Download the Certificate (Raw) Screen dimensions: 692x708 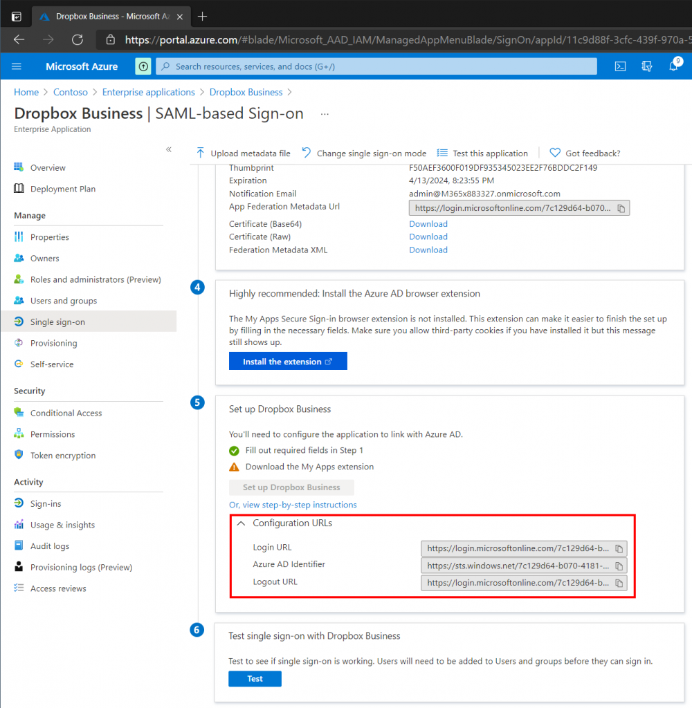(428, 236)
